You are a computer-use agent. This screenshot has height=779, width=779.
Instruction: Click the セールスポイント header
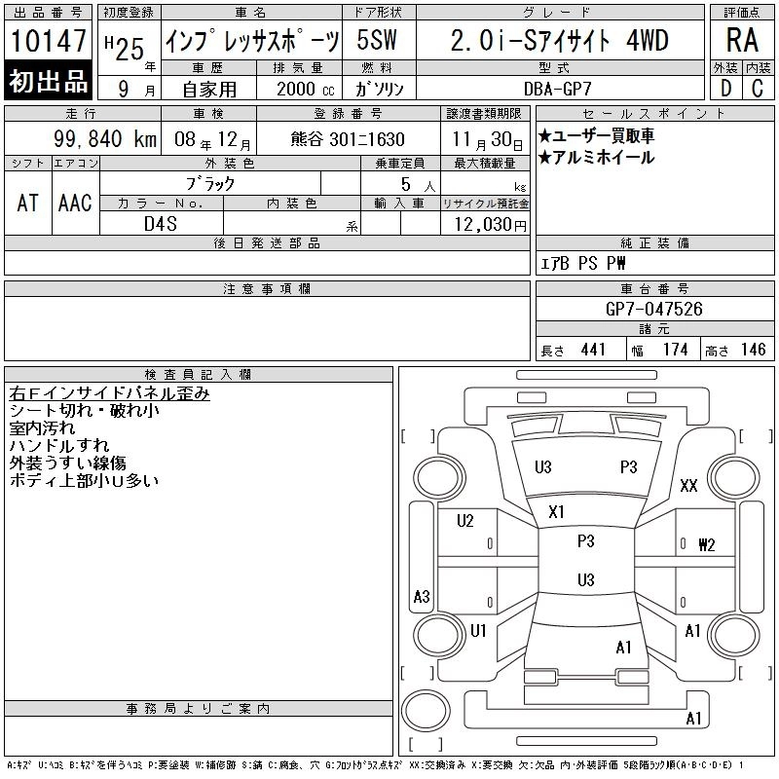click(x=654, y=113)
